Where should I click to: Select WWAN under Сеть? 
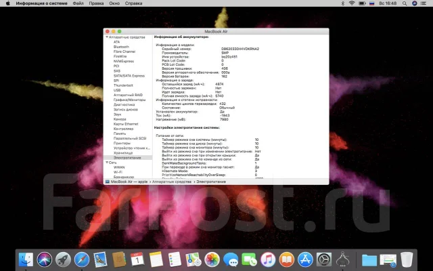119,167
